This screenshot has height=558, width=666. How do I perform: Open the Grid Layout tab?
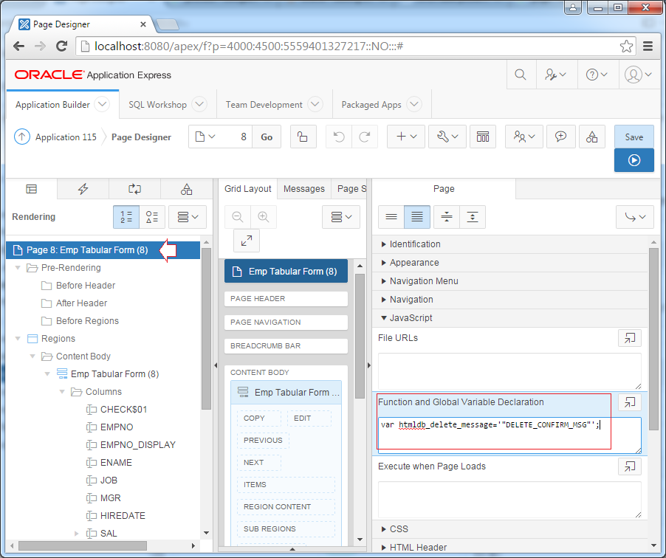(x=247, y=189)
